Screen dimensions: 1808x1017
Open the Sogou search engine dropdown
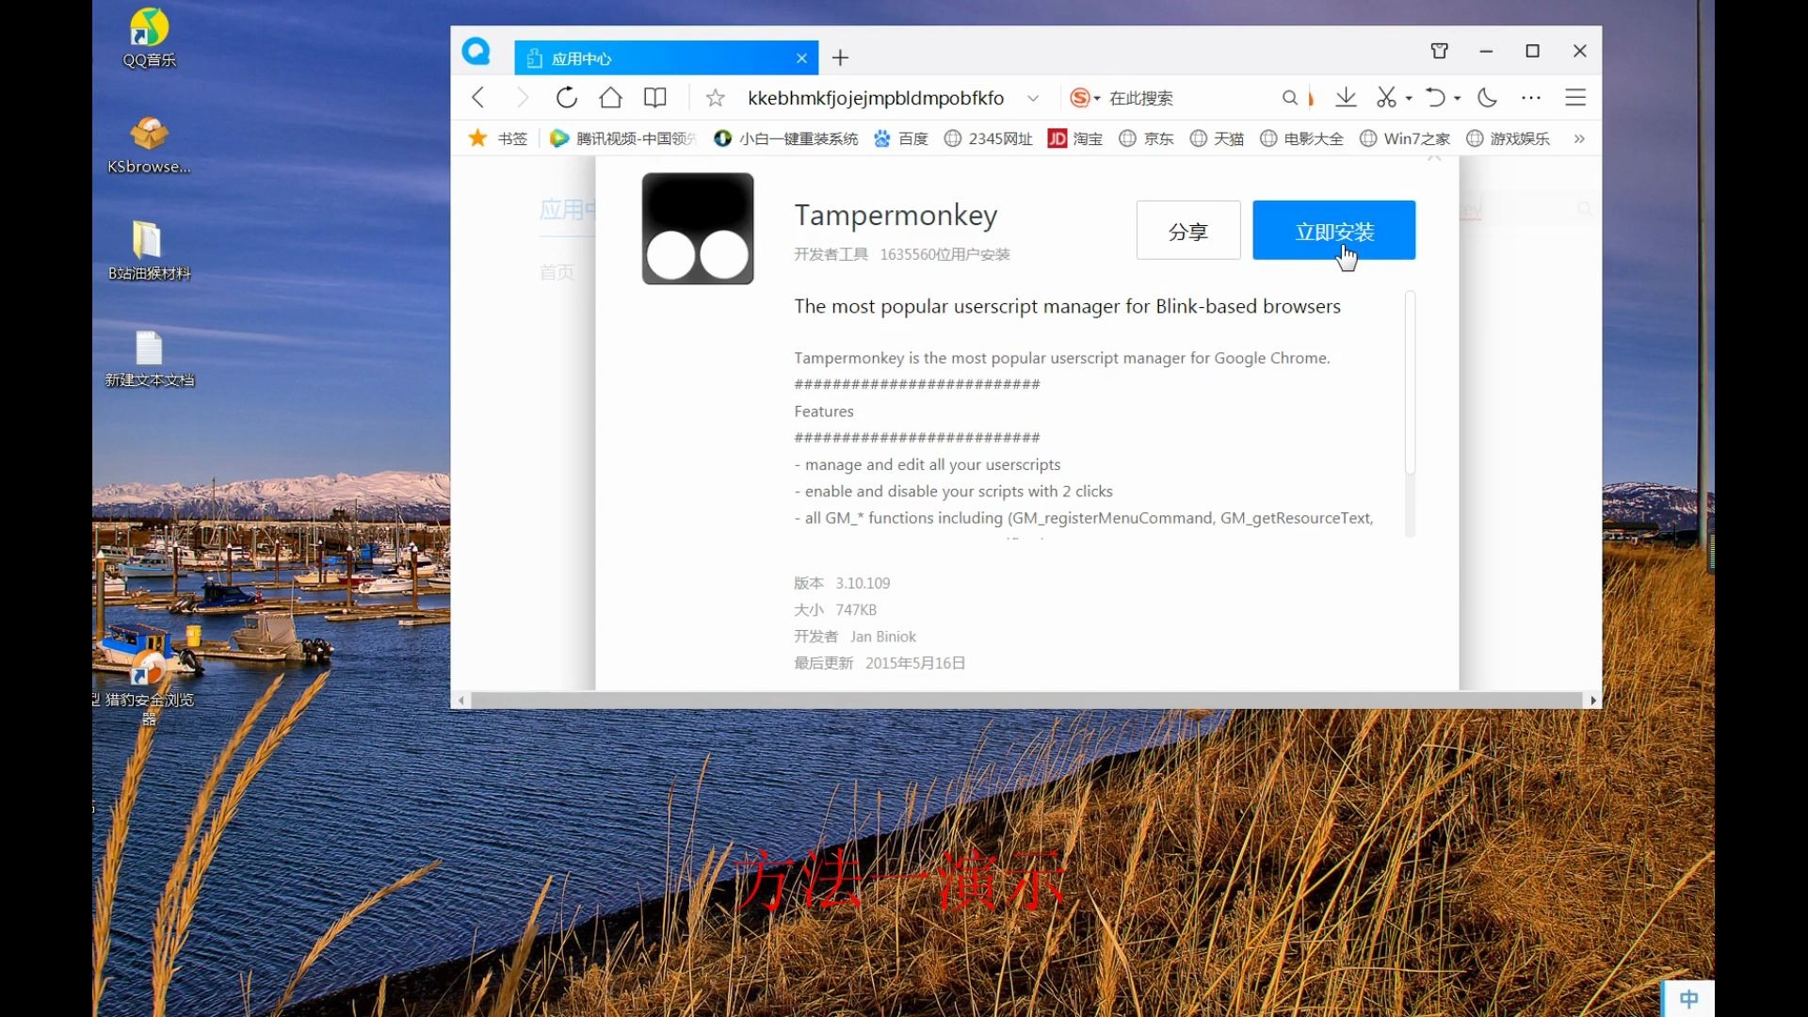(1085, 98)
